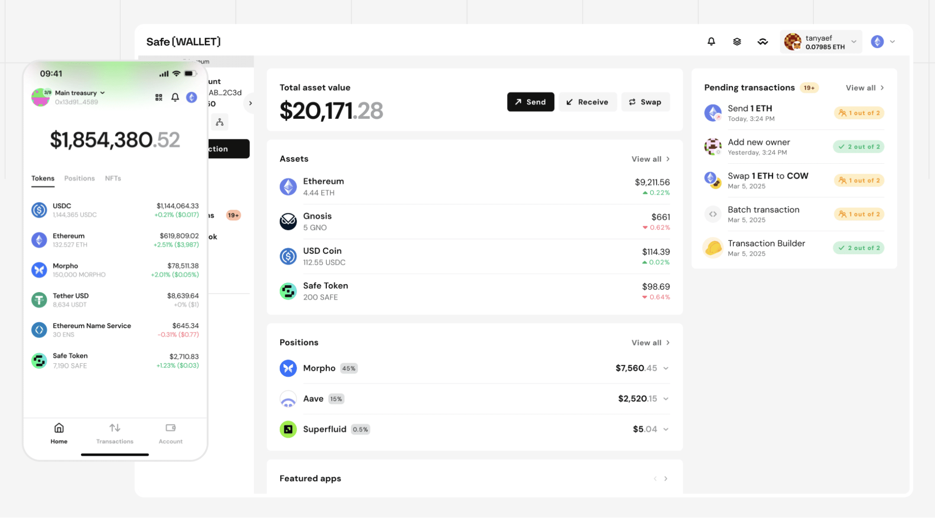Click the Morpho icon in Positions

click(288, 368)
